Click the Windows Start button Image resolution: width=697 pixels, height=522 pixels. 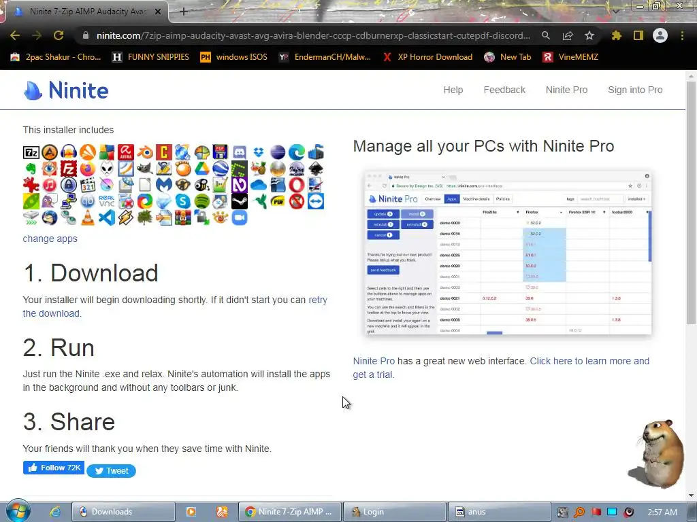coord(18,511)
